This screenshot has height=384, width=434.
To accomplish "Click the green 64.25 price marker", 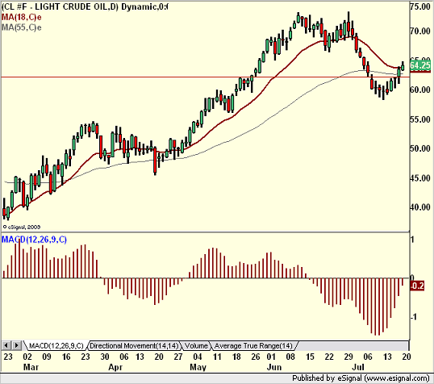I will [x=420, y=65].
